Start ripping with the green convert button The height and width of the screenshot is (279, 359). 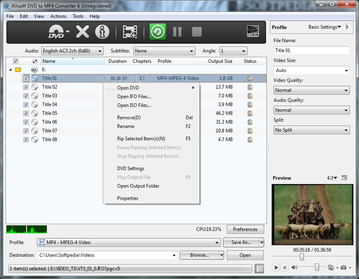click(x=158, y=32)
